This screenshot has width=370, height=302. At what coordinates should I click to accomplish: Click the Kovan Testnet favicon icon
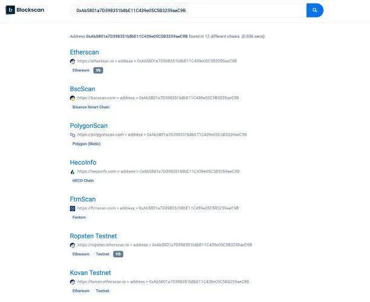coord(73,281)
